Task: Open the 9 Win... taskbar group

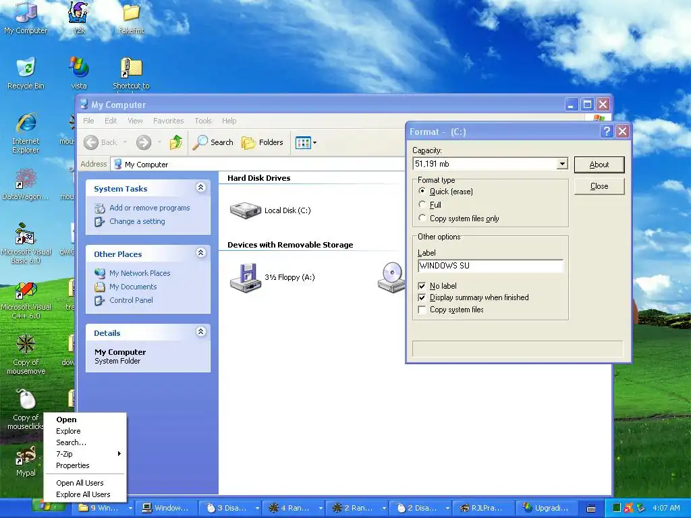Action: click(104, 508)
